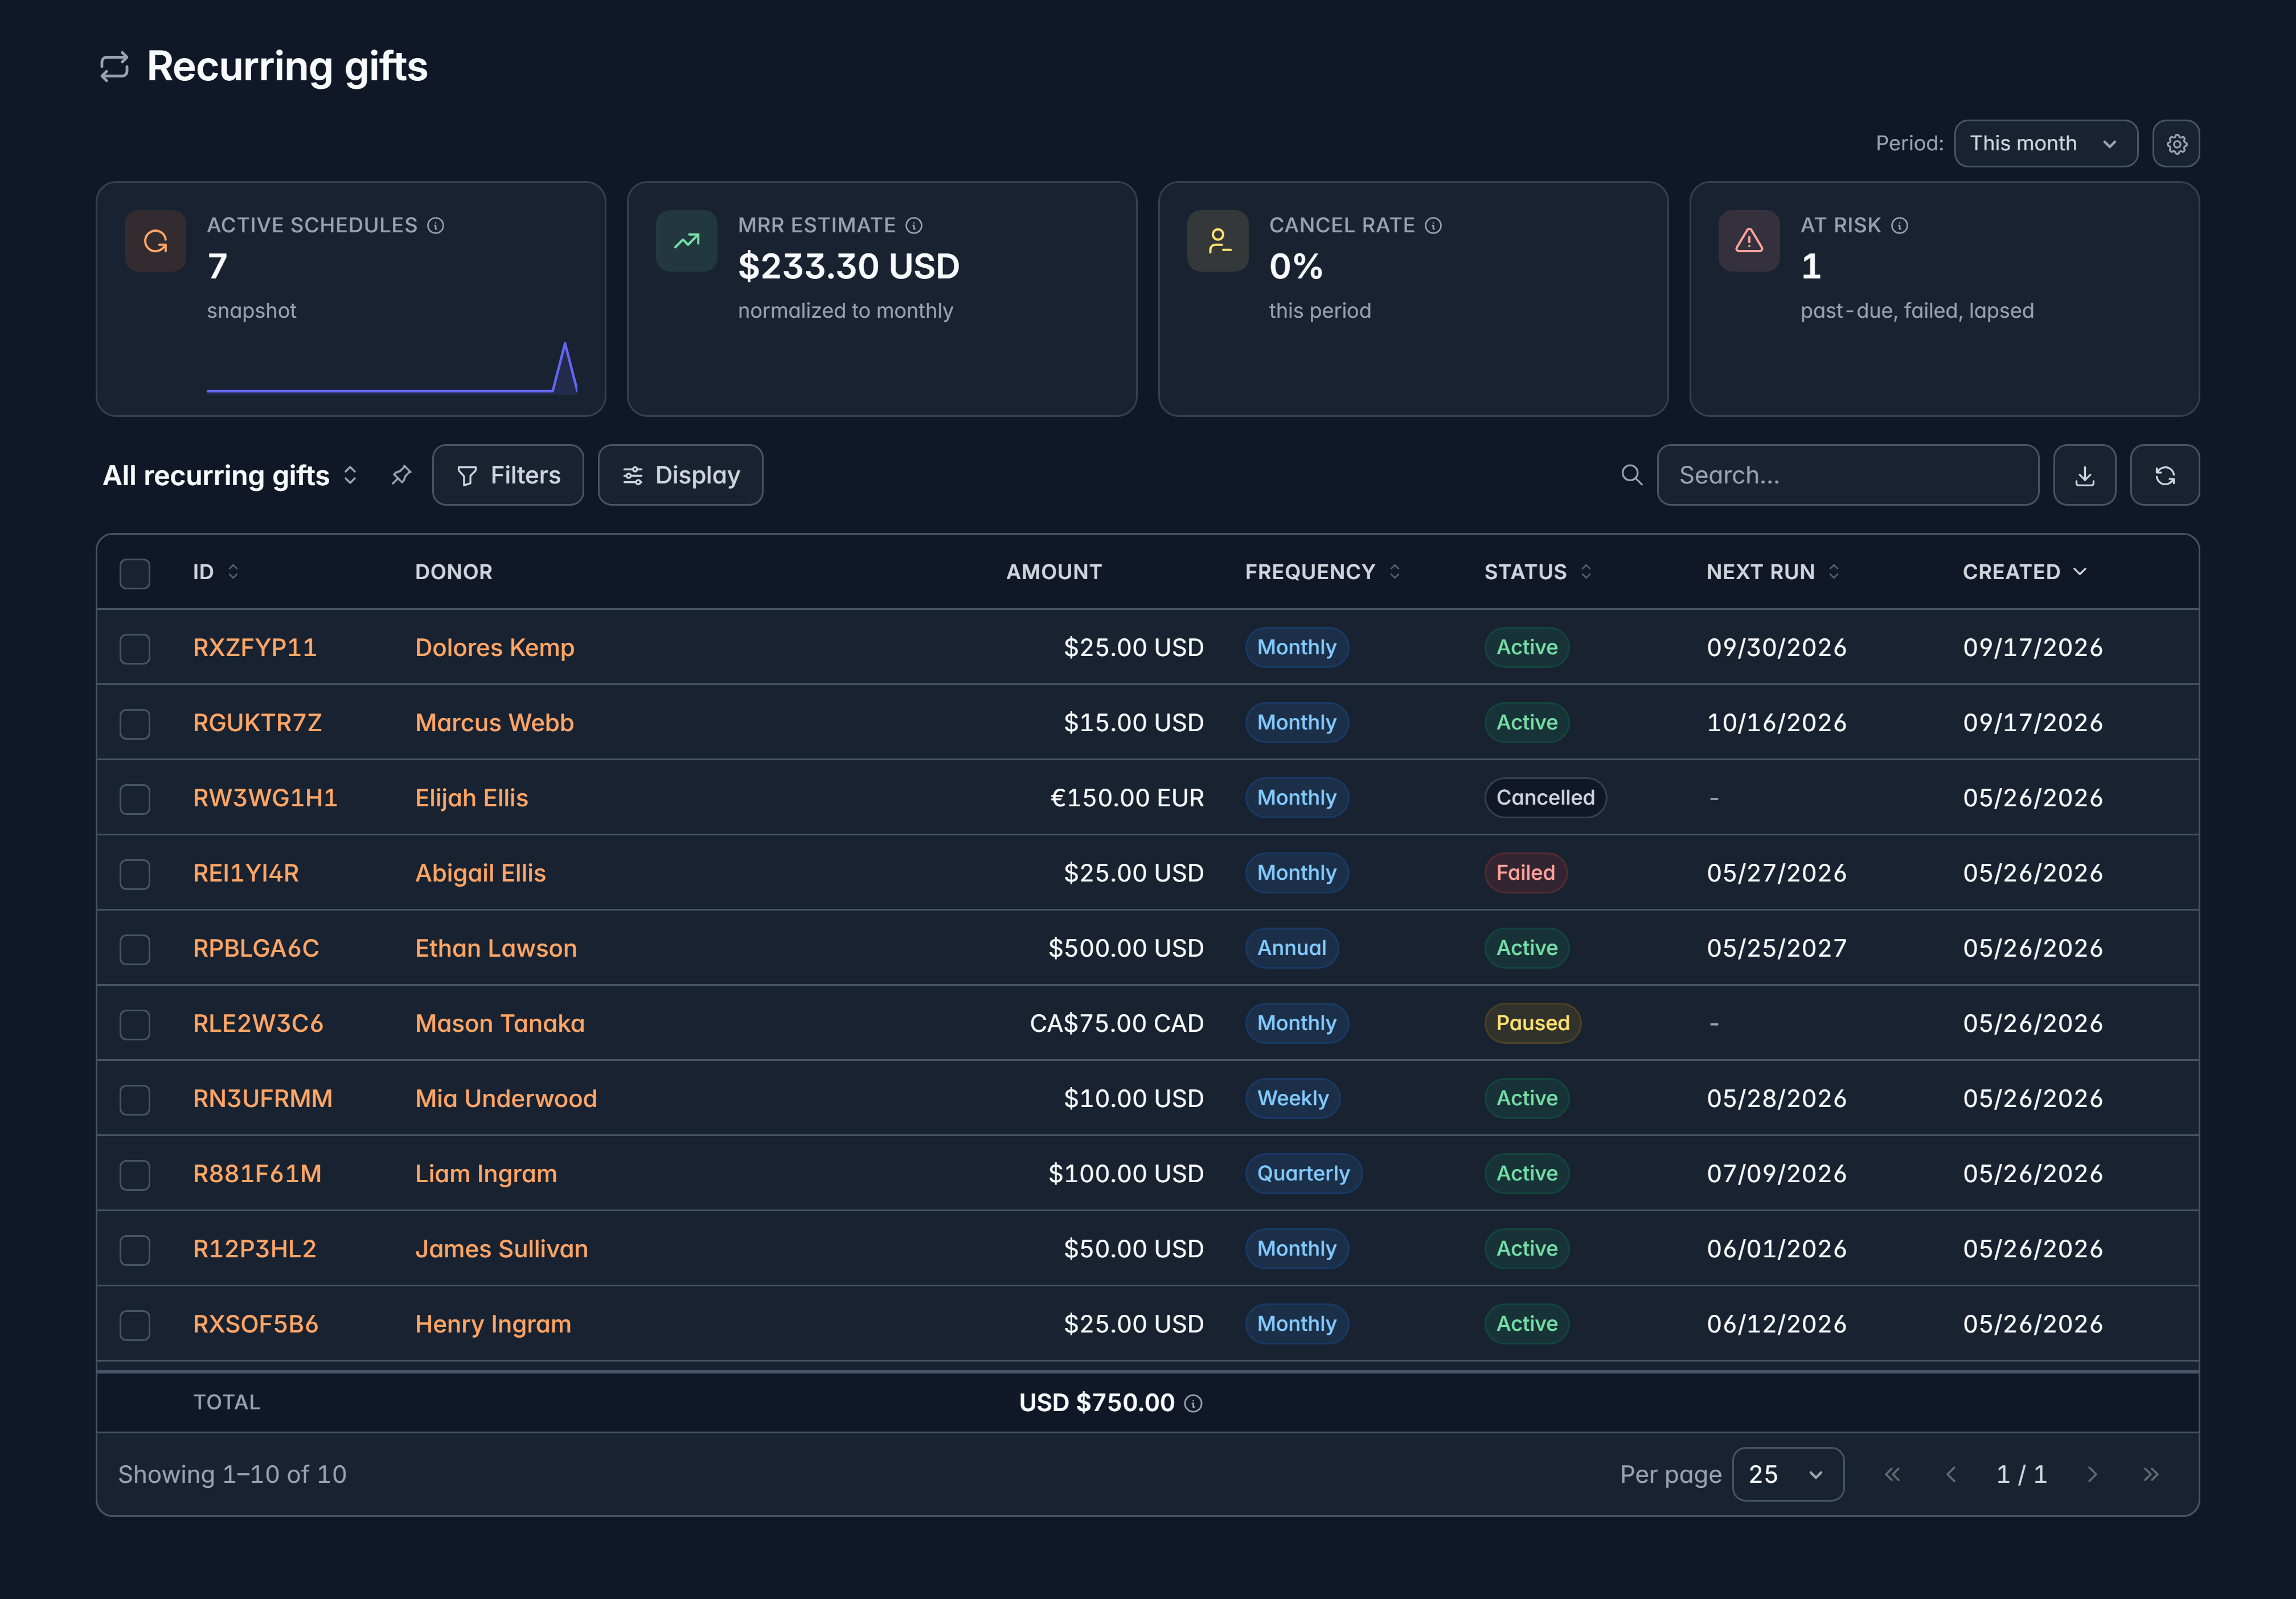Open the Filters panel

pyautogui.click(x=508, y=475)
